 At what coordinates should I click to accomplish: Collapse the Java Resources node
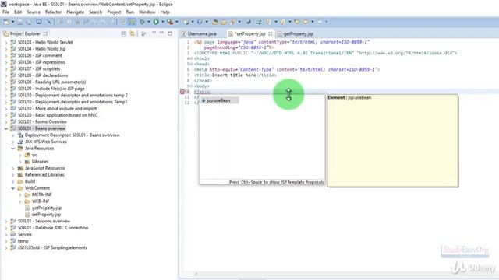coord(13,149)
